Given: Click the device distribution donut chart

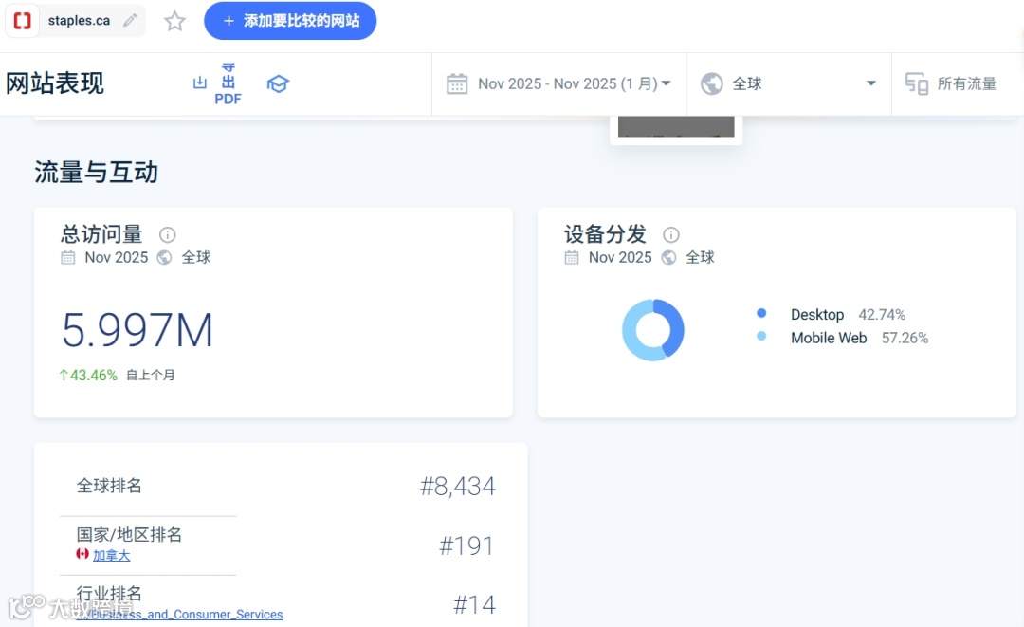Looking at the screenshot, I should click(652, 330).
